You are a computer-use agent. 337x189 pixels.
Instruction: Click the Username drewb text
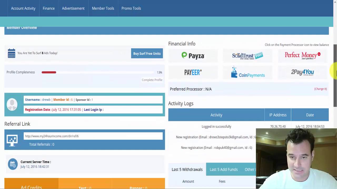38,100
